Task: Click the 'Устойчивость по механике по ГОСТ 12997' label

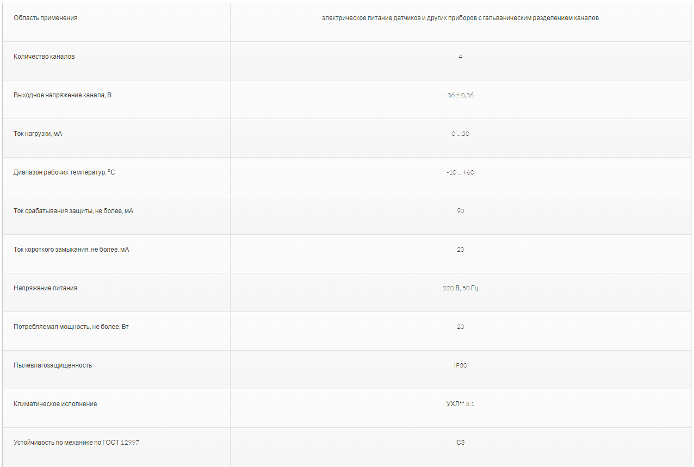Action: (76, 443)
